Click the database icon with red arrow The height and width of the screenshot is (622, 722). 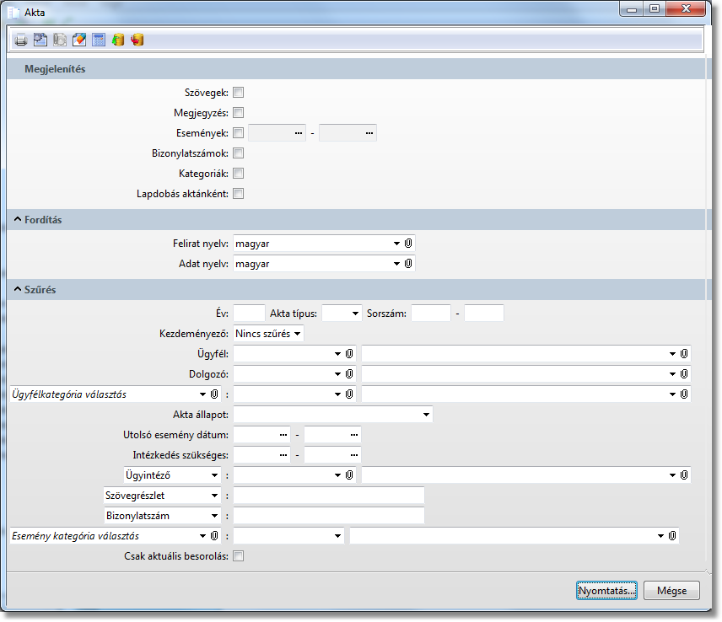pyautogui.click(x=137, y=40)
